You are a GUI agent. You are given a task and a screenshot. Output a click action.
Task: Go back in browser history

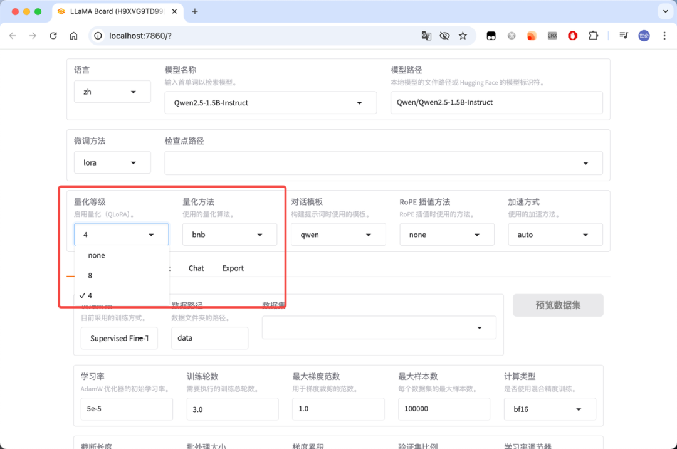[x=13, y=36]
